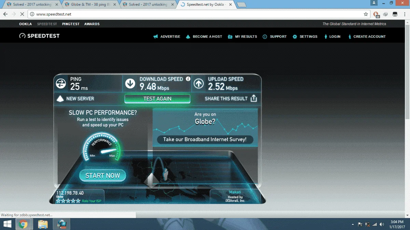
Task: Open File Explorer from the taskbar
Action: [x=43, y=224]
